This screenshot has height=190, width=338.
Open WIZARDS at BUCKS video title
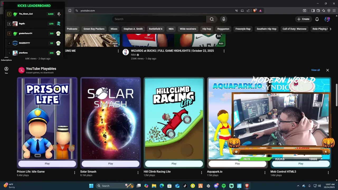pos(172,51)
